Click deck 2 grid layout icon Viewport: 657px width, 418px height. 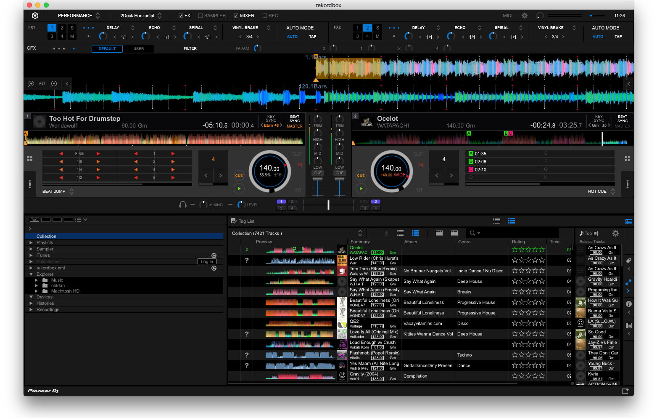tap(628, 159)
